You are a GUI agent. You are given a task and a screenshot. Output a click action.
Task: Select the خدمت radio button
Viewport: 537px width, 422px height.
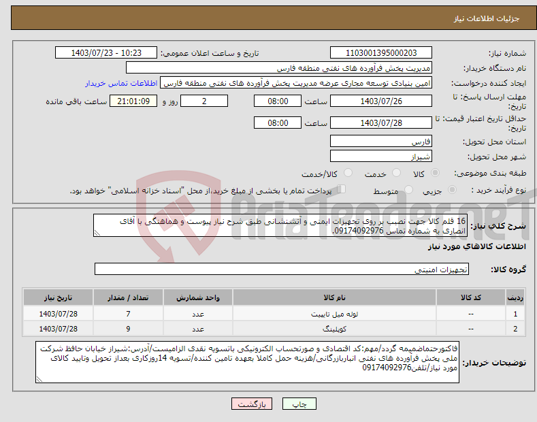pyautogui.click(x=396, y=173)
